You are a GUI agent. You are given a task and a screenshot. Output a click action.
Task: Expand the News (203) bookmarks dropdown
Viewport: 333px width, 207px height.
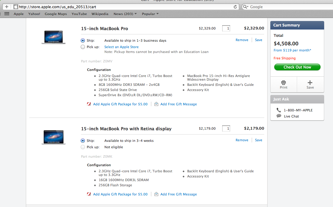125,14
